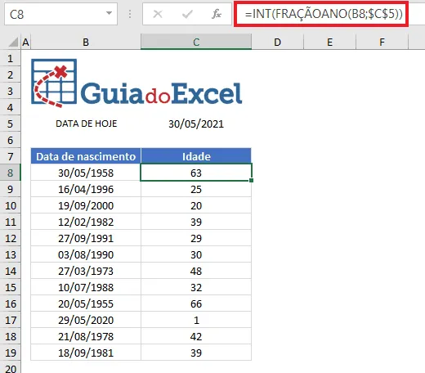Click the formula bar options dots handle

pos(130,14)
